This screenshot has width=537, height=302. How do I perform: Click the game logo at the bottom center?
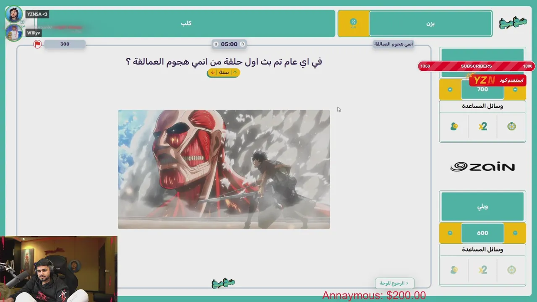tap(223, 283)
